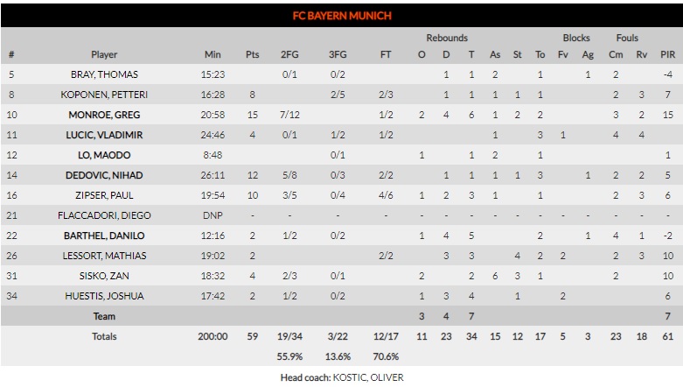Select ZIPSER, PAUL in the table
This screenshot has height=387, width=683.
tap(104, 195)
